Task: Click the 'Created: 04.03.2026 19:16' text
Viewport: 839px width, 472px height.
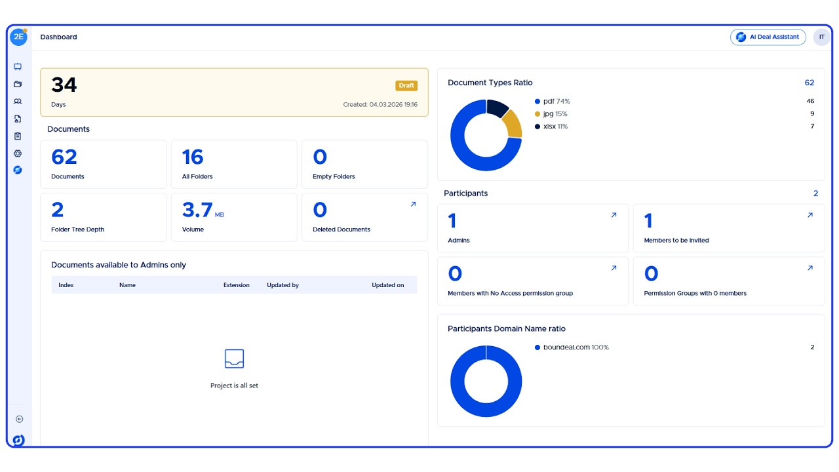Action: pyautogui.click(x=380, y=105)
